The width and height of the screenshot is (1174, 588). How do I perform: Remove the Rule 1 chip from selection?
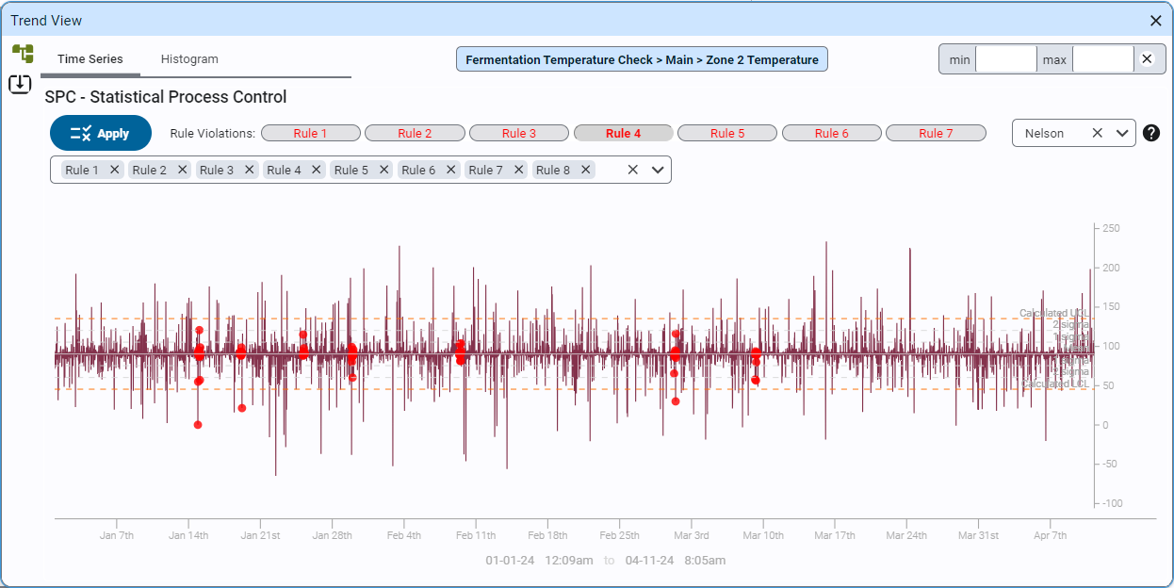click(115, 170)
